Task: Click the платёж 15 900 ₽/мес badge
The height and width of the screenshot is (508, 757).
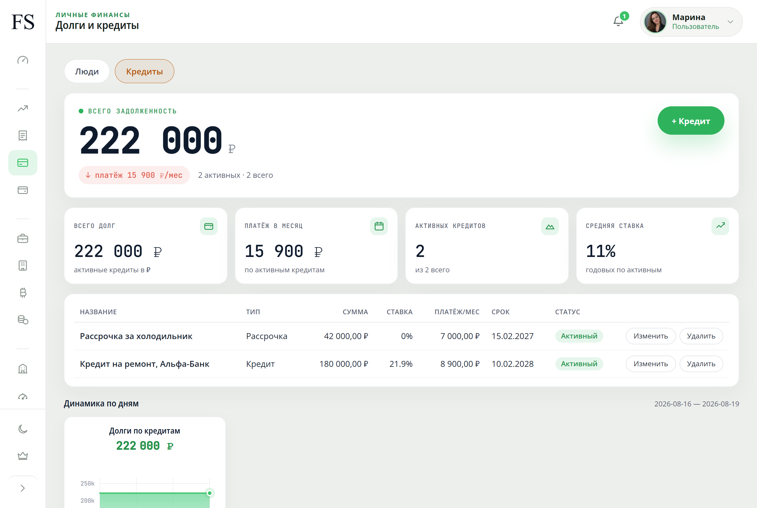Action: [134, 175]
